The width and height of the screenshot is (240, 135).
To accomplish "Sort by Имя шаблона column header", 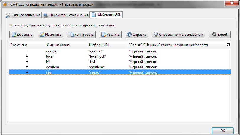I will pos(66,45).
